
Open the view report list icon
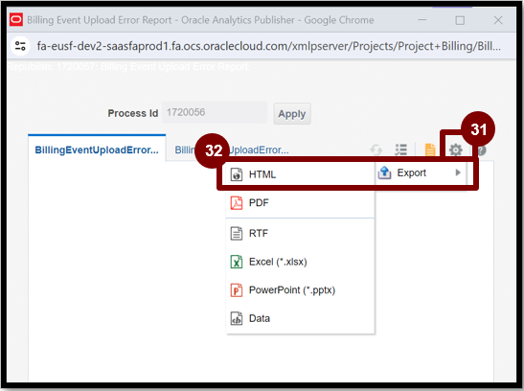click(x=400, y=149)
